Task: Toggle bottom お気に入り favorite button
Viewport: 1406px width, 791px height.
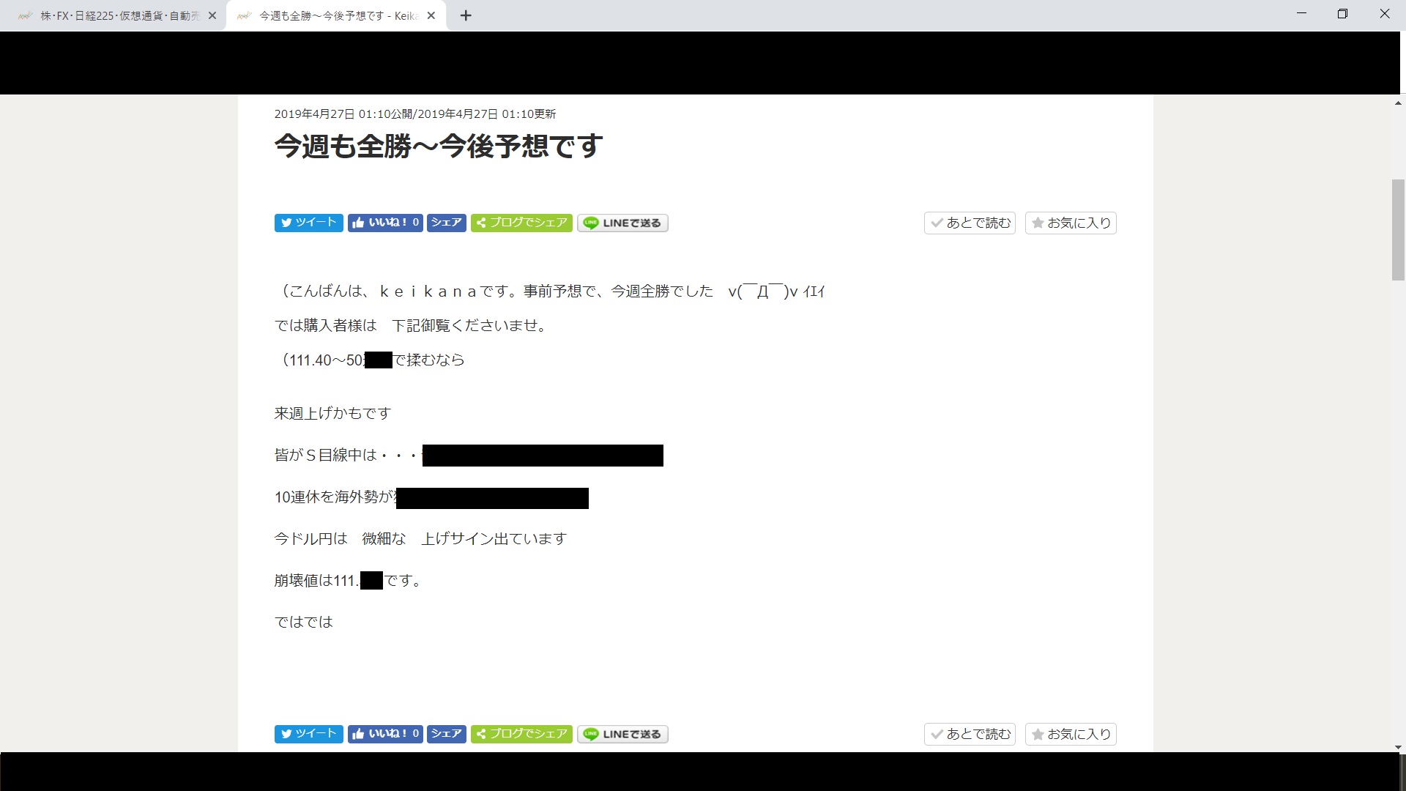Action: (1071, 734)
